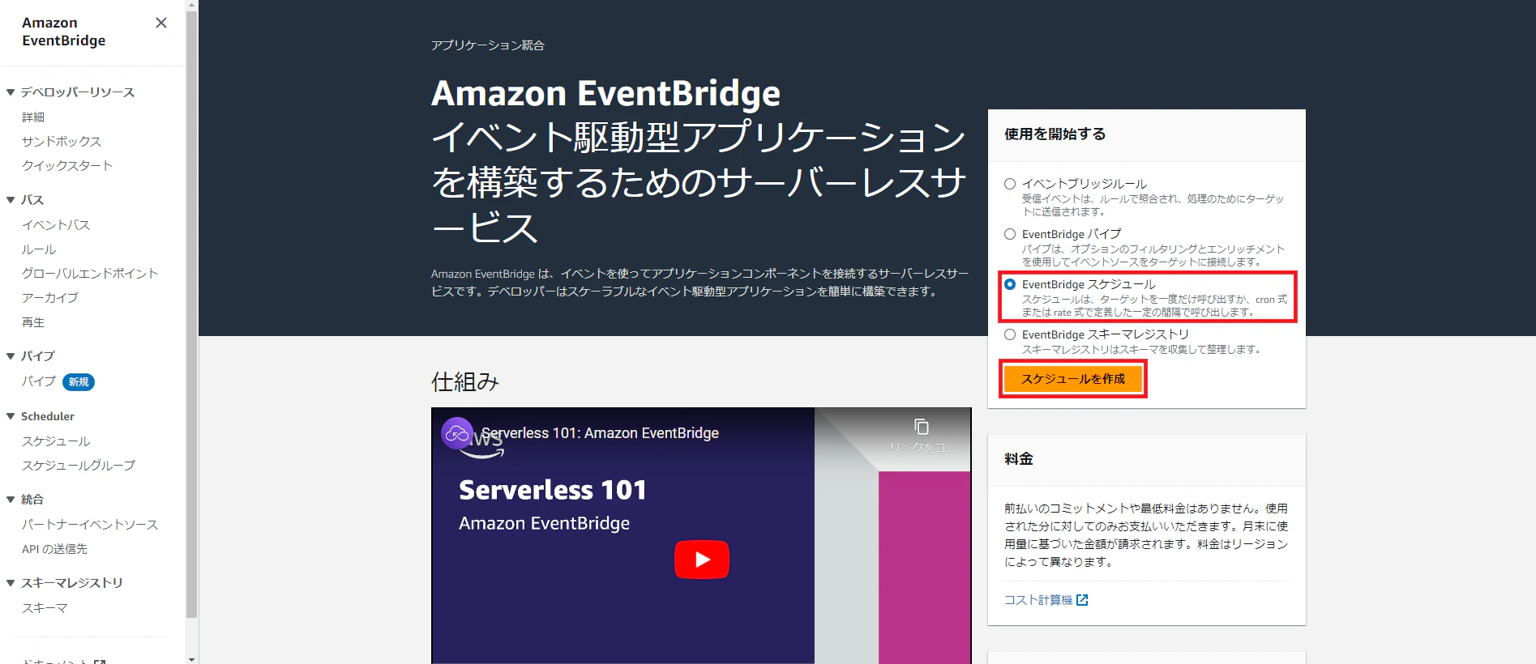Click the video title Serverless 101: Amazon EventBridge
Image resolution: width=1536 pixels, height=664 pixels.
[600, 433]
